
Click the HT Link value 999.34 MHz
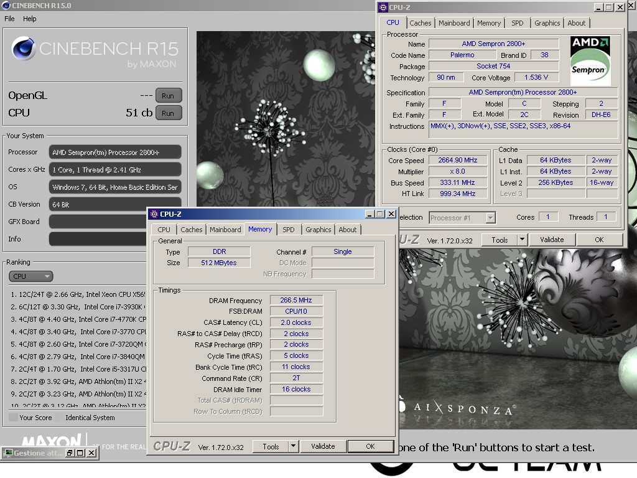tap(458, 194)
